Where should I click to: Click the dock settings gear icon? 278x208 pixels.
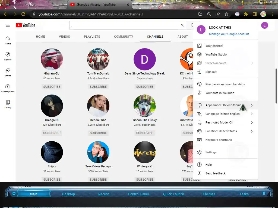coord(14,193)
